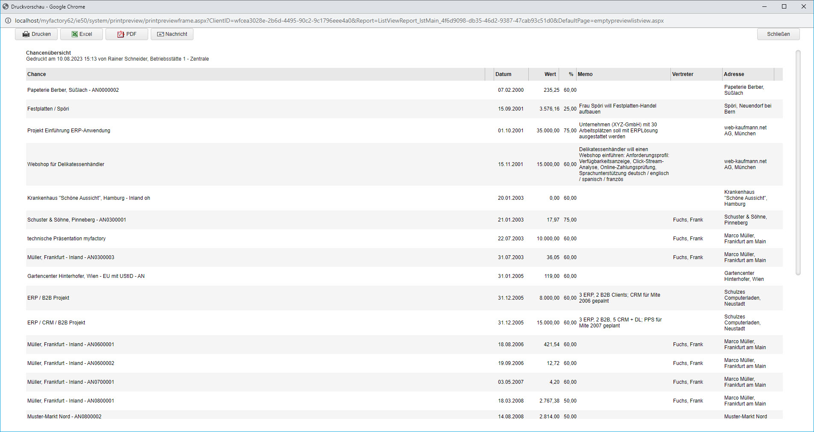This screenshot has height=432, width=814.
Task: Select row Gartencenter Hinterhofer, Wien
Action: point(404,276)
